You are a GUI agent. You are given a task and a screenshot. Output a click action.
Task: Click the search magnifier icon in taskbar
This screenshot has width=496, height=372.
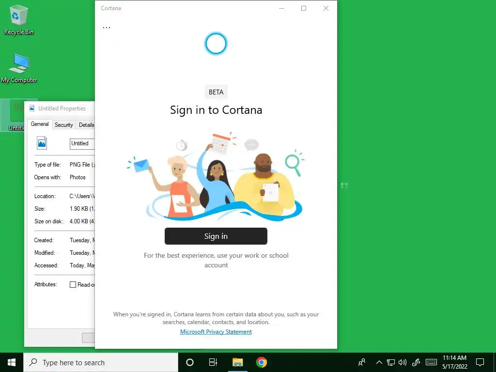tap(33, 362)
